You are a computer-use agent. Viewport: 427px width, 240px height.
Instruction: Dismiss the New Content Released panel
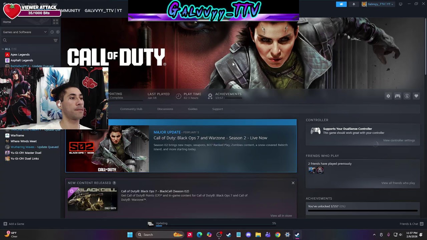tap(293, 183)
